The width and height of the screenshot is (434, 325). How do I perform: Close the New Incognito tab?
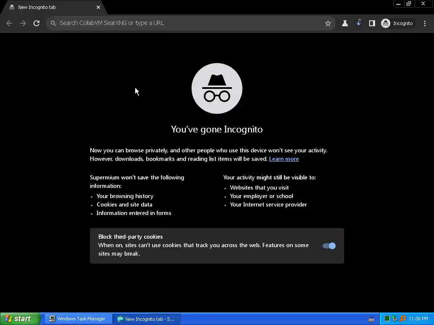click(98, 8)
